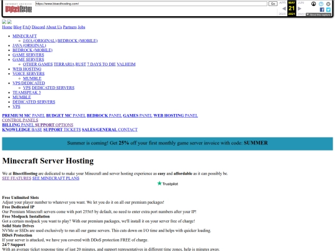
Task: Open the CONTROL PANELS link
Action: [x=20, y=120]
